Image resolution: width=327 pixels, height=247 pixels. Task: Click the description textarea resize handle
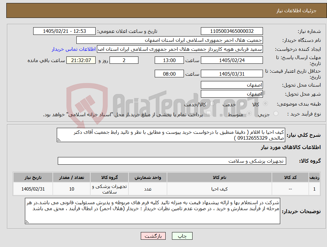pos(59,140)
